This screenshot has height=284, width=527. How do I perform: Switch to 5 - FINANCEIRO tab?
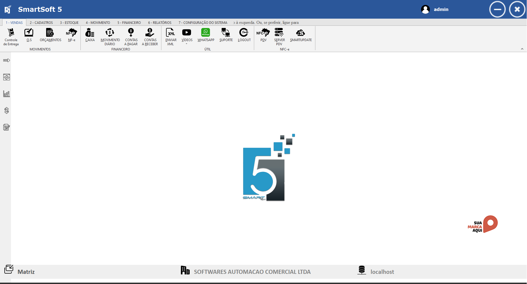(129, 22)
